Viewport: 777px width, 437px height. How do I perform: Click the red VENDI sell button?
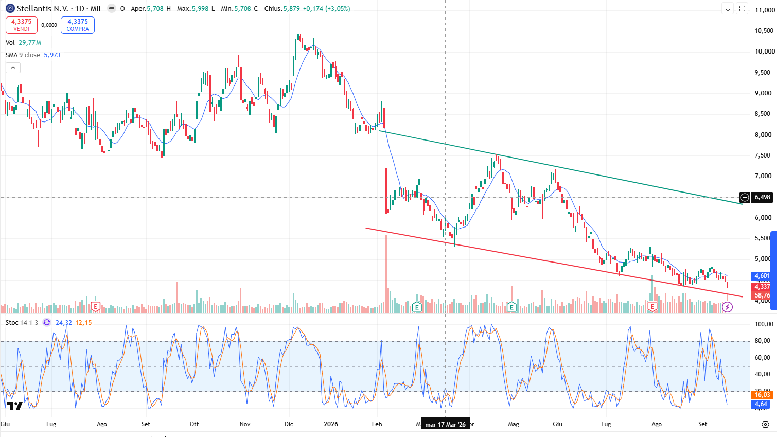click(x=22, y=25)
